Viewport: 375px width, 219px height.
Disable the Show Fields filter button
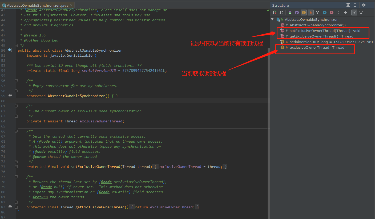point(304,13)
